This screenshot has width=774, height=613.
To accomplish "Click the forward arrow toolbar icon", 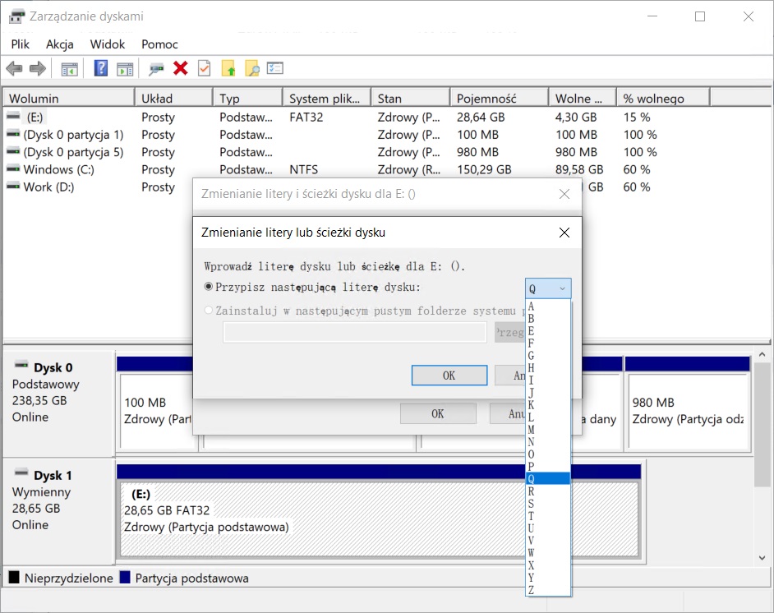I will pyautogui.click(x=37, y=69).
